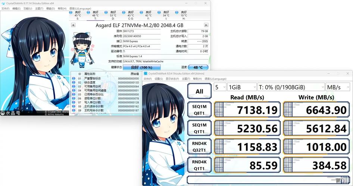Click SEQ1M Q1T1 write result 5612.84

(x=316, y=128)
